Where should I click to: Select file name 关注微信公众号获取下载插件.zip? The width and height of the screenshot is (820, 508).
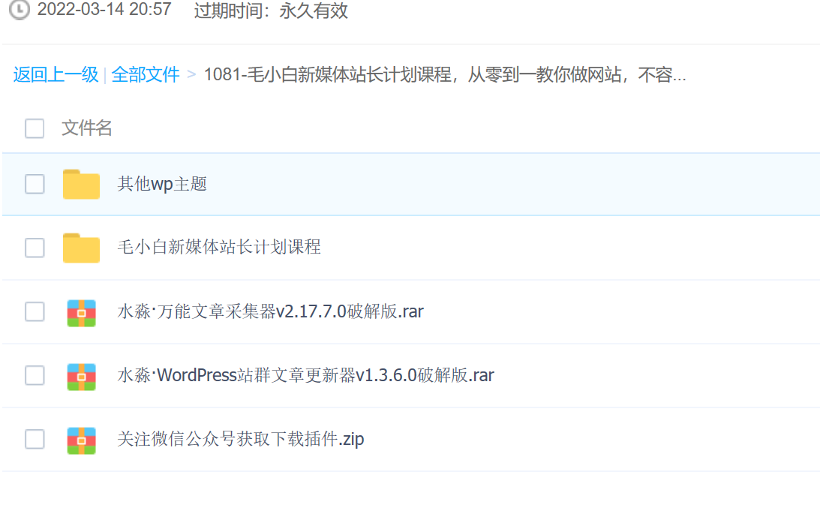coord(241,439)
